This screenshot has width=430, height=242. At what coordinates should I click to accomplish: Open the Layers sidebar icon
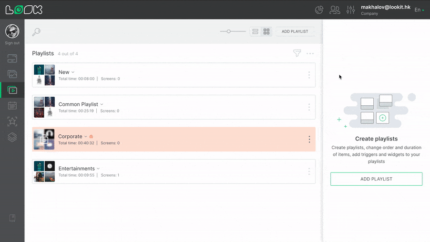(12, 137)
